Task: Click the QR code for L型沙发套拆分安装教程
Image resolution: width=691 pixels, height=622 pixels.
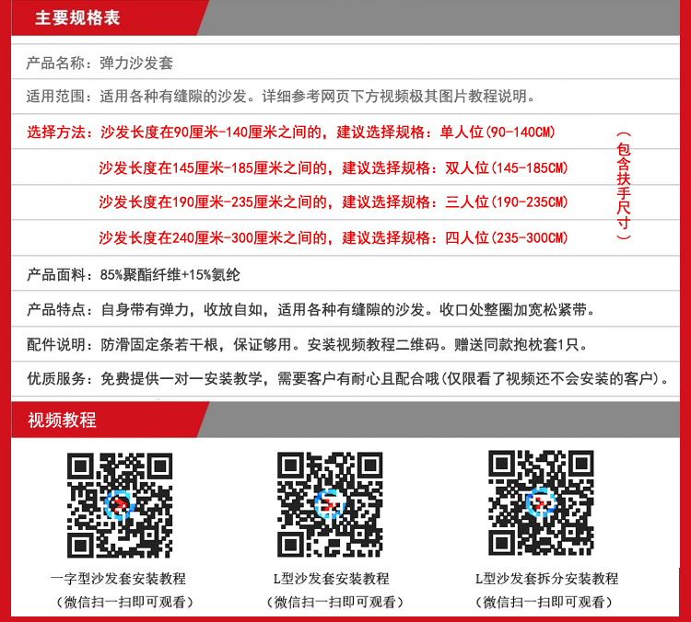Action: click(x=541, y=502)
